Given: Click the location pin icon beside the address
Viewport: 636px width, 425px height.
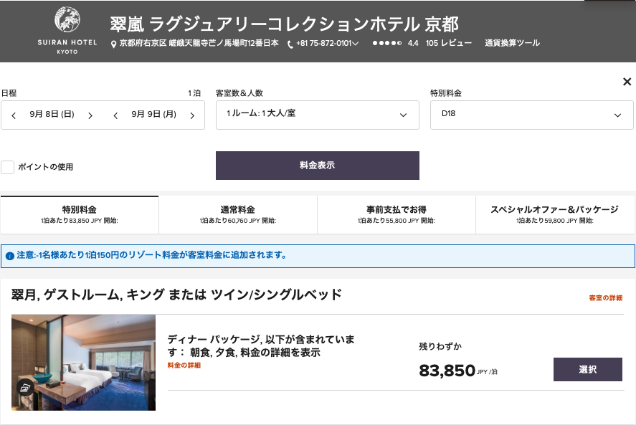Looking at the screenshot, I should (113, 42).
